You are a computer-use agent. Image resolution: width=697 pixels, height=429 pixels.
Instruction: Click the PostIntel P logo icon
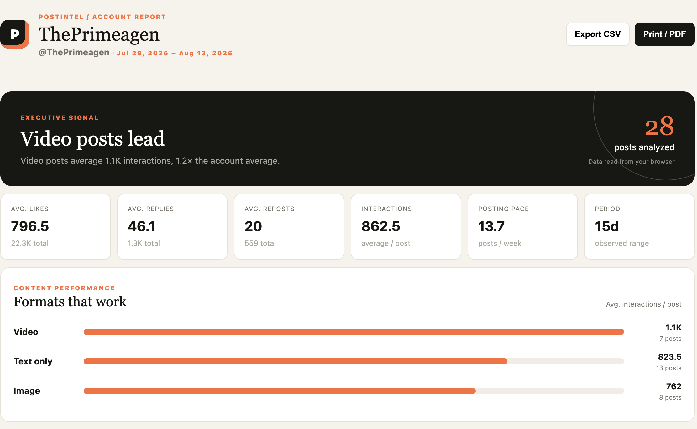(x=15, y=34)
